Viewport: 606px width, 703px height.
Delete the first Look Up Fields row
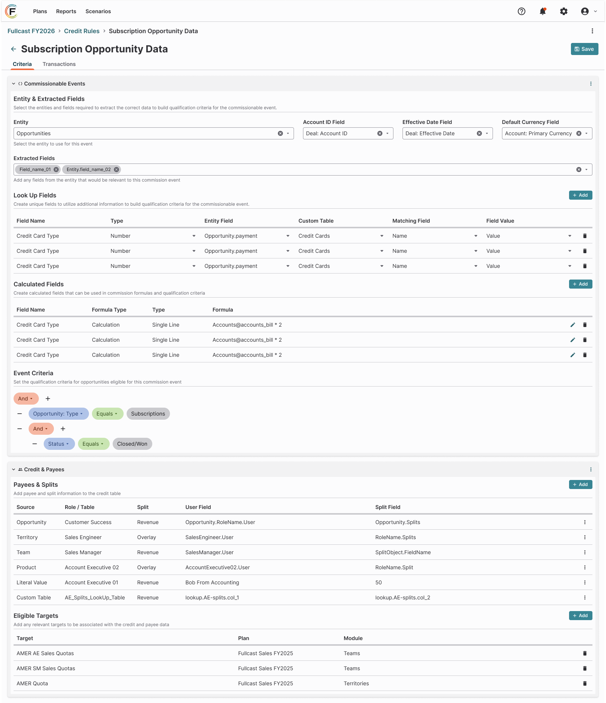(x=585, y=236)
